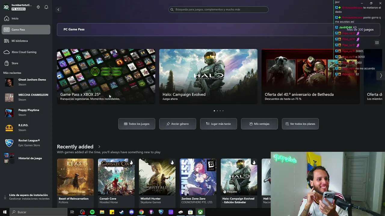Select Game Pass in the sidebar
This screenshot has height=216, width=385.
26,30
